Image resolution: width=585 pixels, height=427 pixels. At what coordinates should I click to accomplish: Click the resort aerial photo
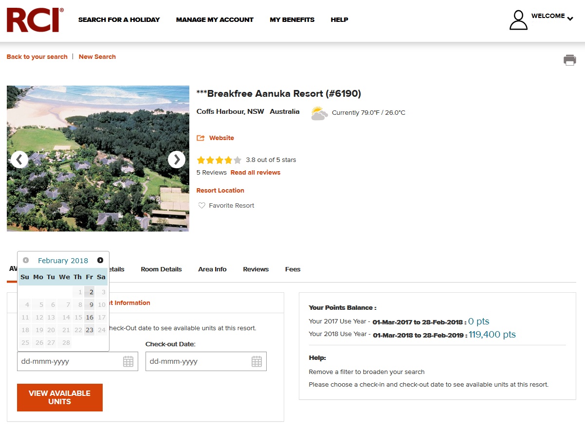pyautogui.click(x=98, y=159)
